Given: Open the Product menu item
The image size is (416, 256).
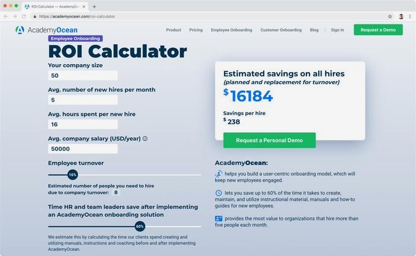Looking at the screenshot, I should click(x=174, y=30).
